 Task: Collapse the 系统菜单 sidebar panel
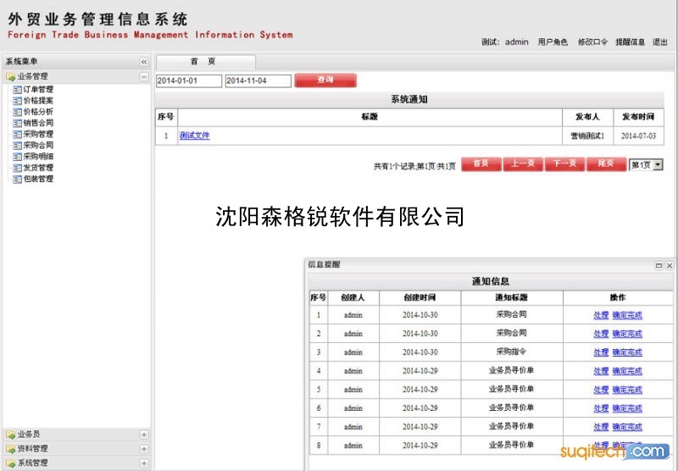coord(144,62)
